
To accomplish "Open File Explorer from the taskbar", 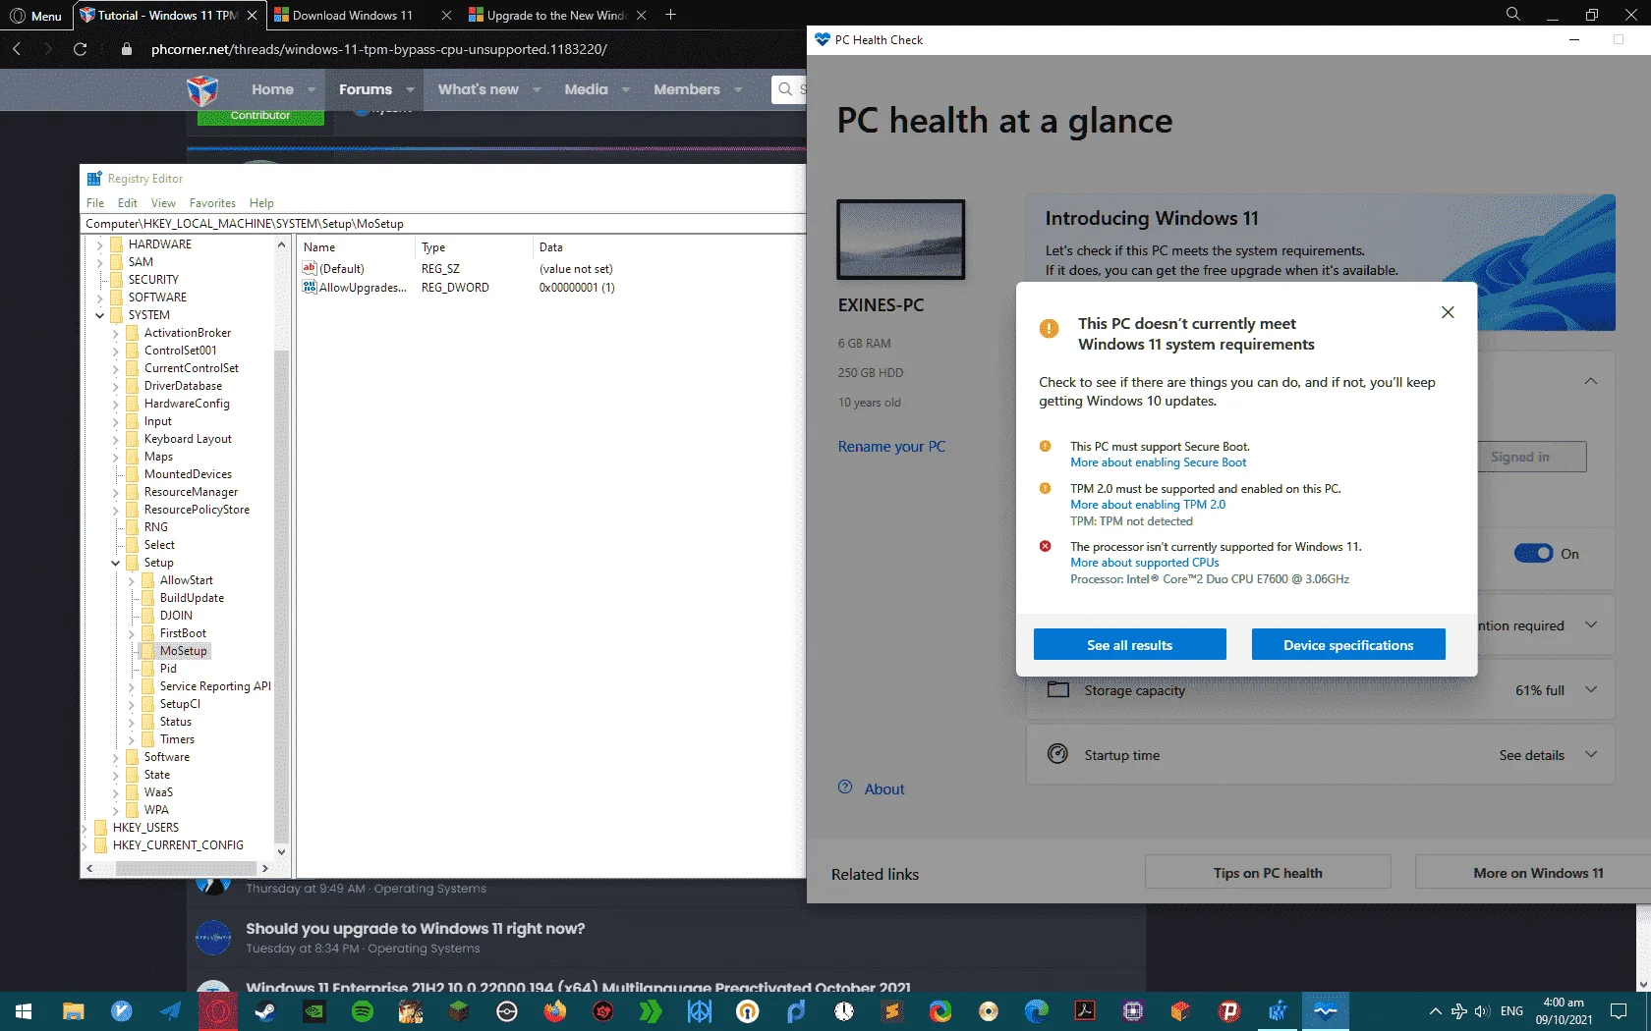I will (x=74, y=1010).
